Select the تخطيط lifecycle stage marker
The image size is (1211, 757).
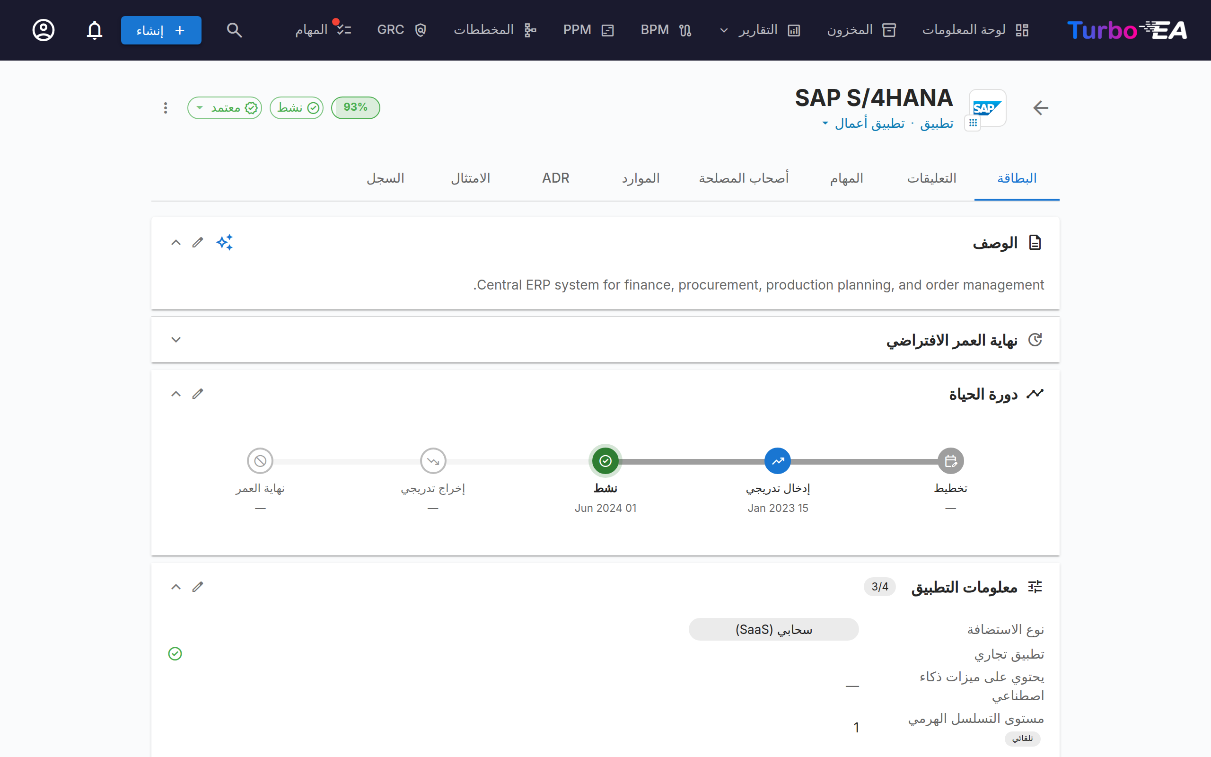pyautogui.click(x=951, y=461)
